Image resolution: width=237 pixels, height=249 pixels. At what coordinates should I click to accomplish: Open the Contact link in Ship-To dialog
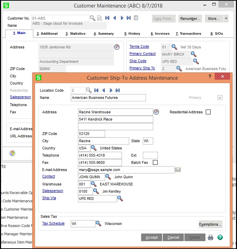pyautogui.click(x=49, y=176)
